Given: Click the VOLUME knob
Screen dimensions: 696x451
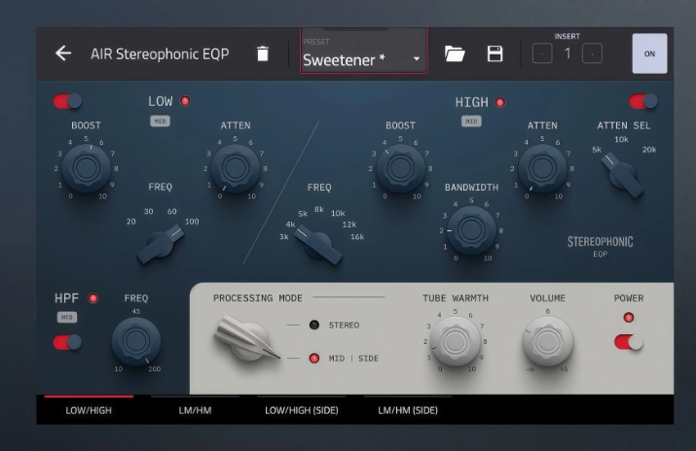Looking at the screenshot, I should click(x=548, y=341).
